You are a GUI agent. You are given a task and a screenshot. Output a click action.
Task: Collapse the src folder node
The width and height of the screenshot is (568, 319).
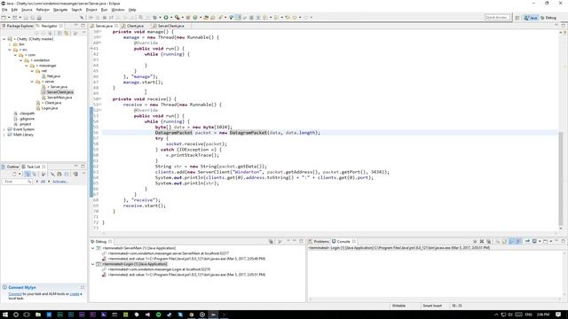pos(10,50)
